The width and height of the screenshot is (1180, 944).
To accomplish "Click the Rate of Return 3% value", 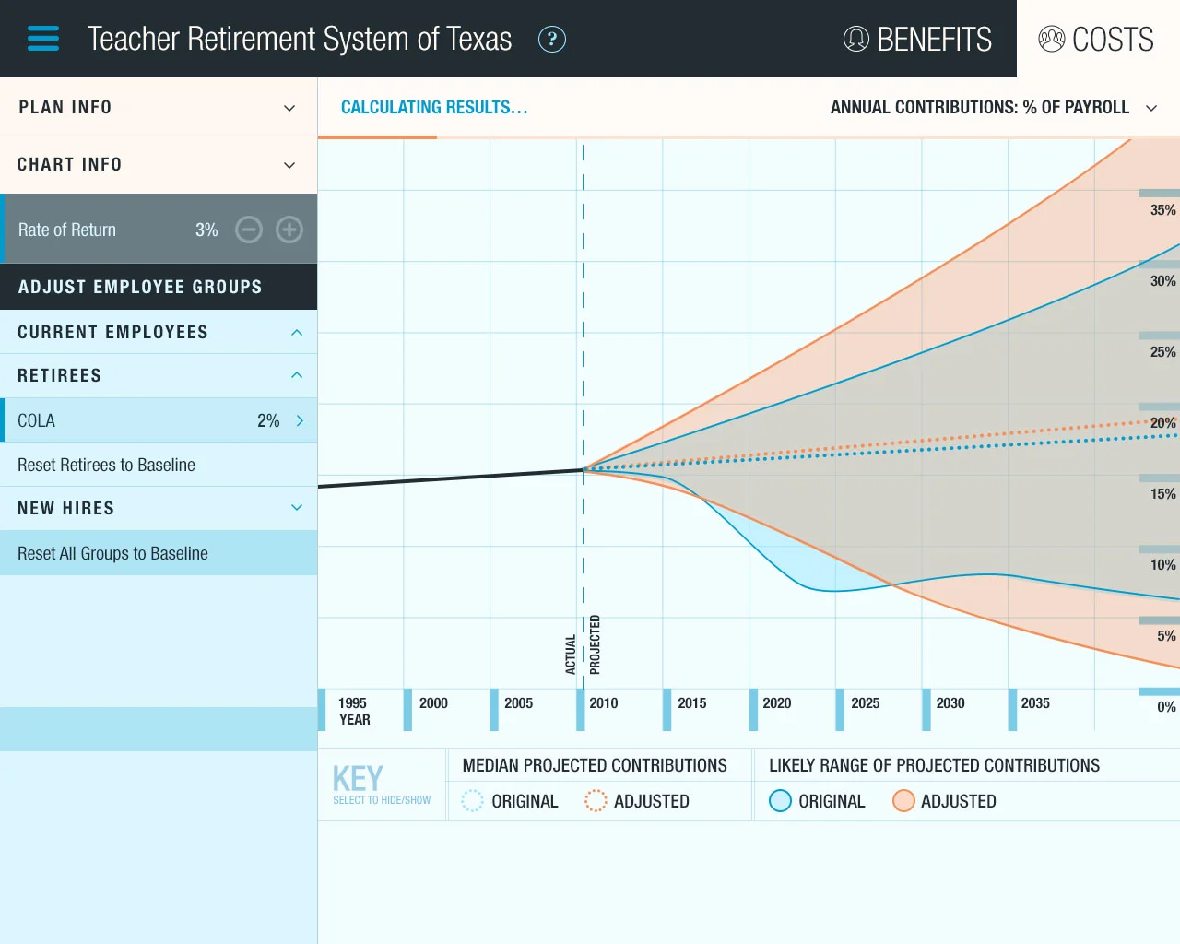I will click(x=206, y=230).
